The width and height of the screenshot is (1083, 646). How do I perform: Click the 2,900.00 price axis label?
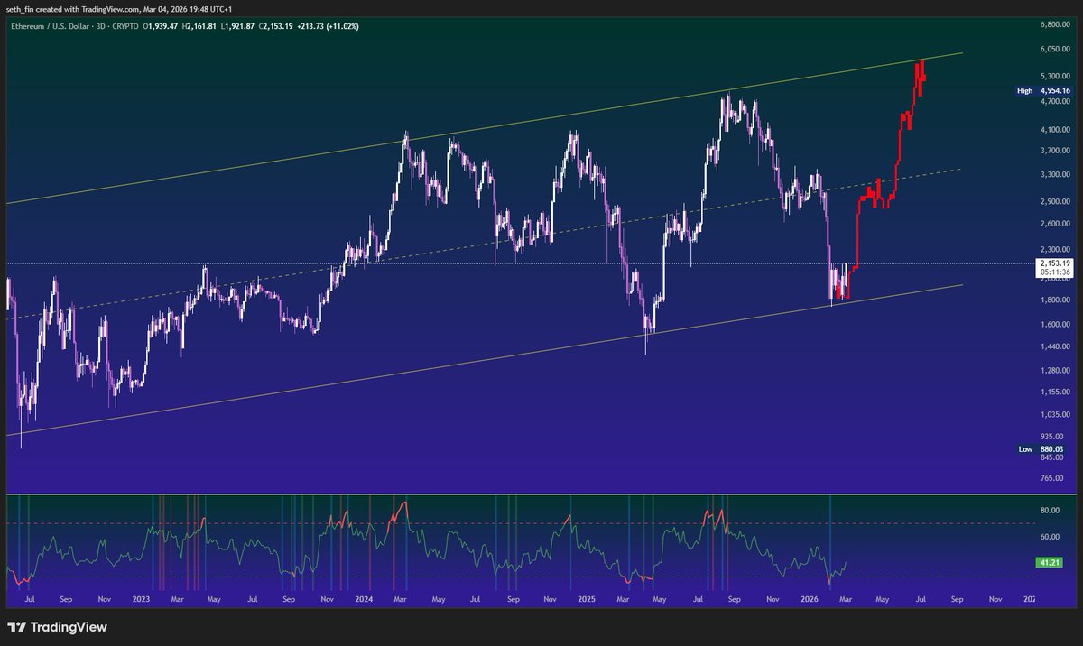pyautogui.click(x=1054, y=200)
